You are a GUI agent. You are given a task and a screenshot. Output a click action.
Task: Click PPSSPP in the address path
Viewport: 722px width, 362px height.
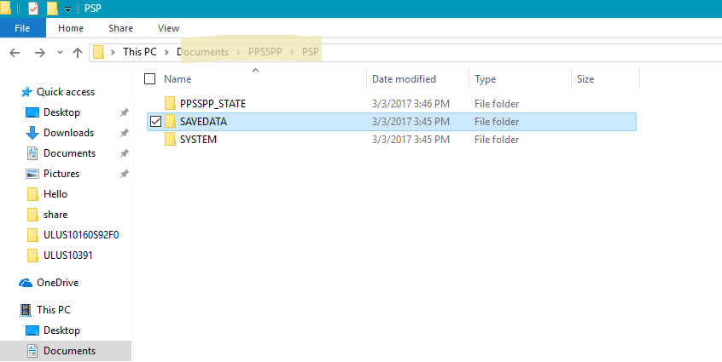pyautogui.click(x=265, y=52)
